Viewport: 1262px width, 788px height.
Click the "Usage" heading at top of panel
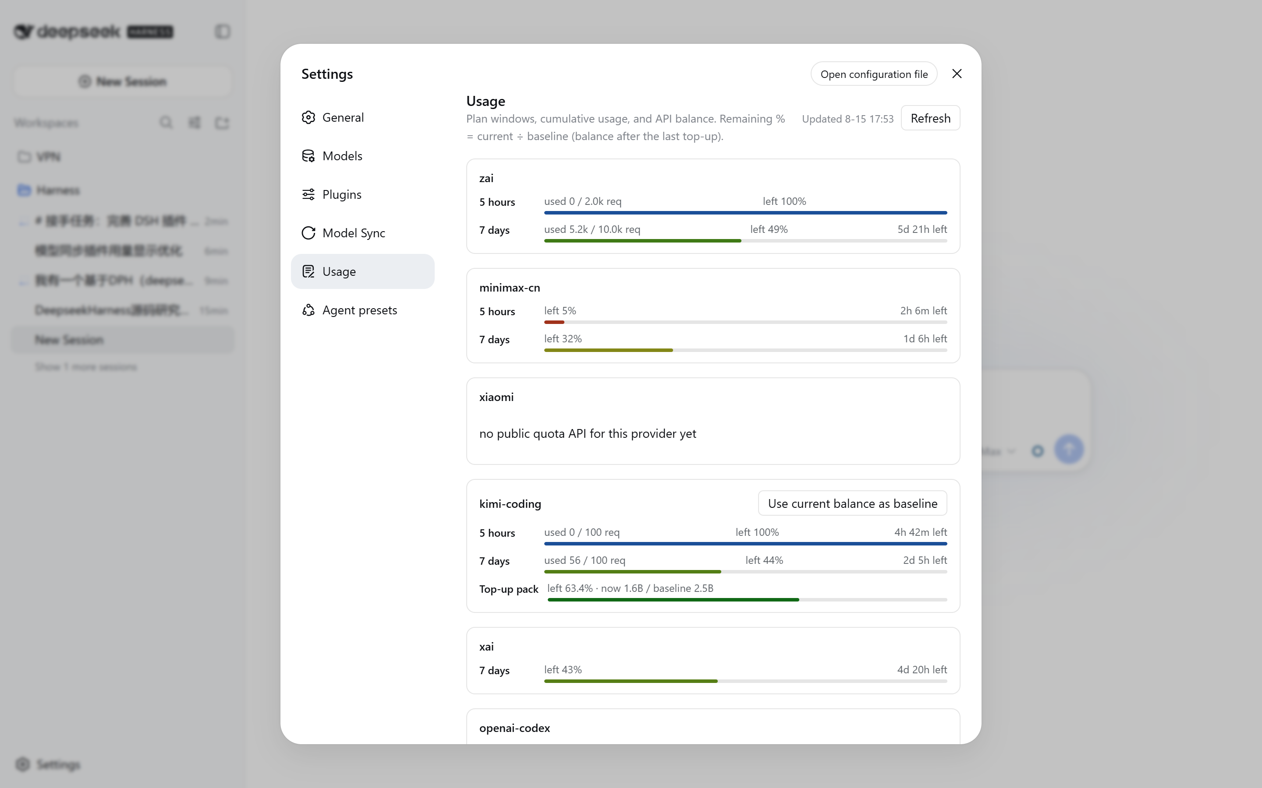click(486, 101)
